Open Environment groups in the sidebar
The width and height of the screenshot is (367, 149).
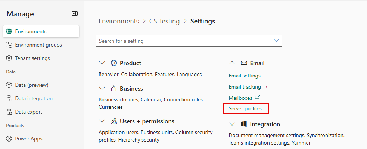(x=38, y=45)
